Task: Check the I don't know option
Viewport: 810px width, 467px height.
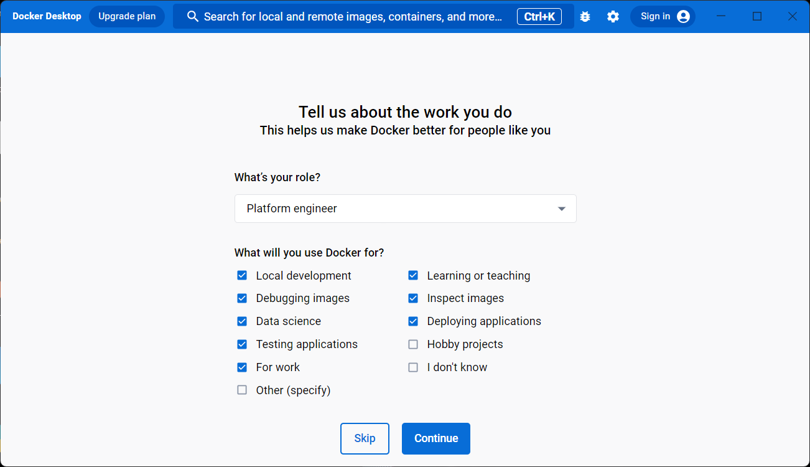Action: click(x=413, y=367)
